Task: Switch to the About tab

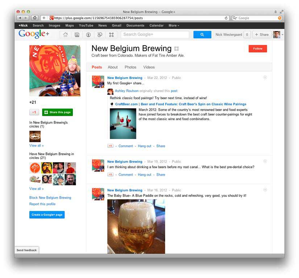Action: point(112,67)
